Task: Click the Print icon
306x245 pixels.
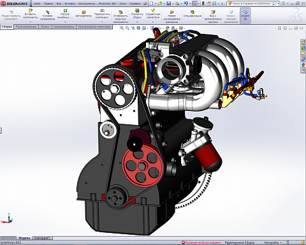Action: click(x=177, y=3)
